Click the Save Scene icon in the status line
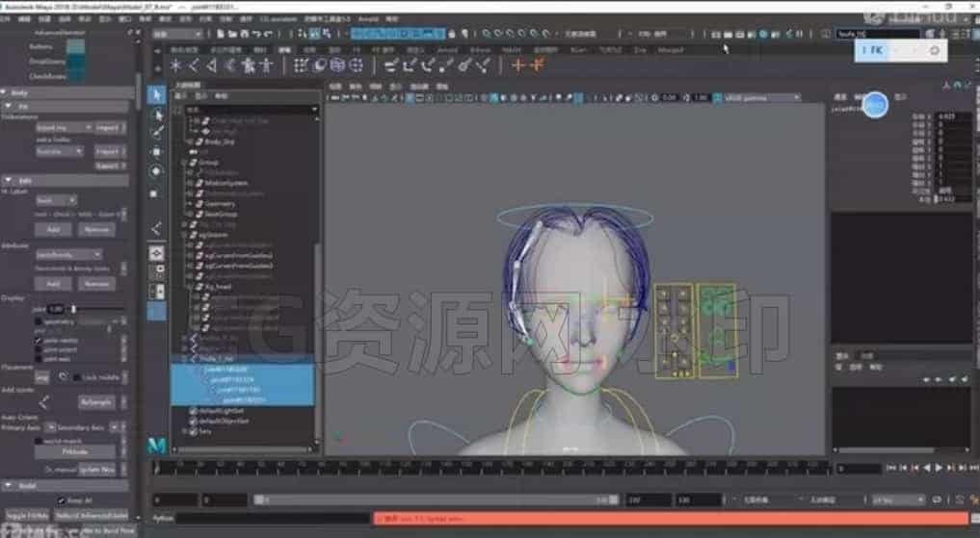980x538 pixels. point(245,34)
